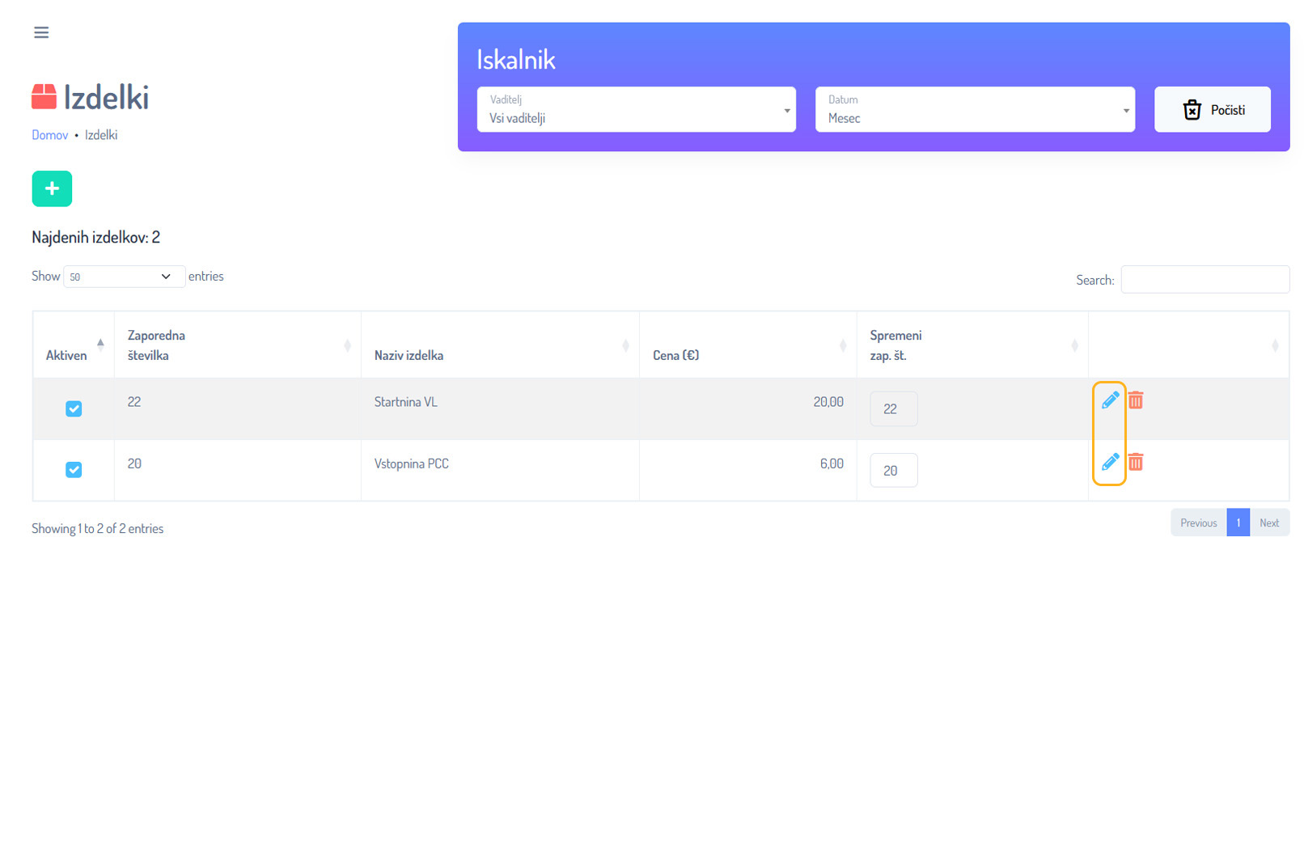Open the Datum Mesec dropdown
This screenshot has height=859, width=1304.
click(x=974, y=110)
